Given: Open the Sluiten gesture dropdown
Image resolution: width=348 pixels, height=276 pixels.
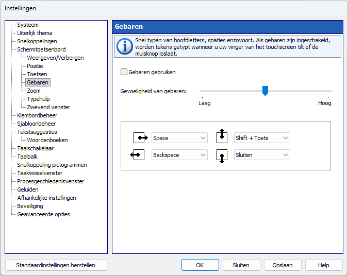Looking at the screenshot, I should pos(262,155).
